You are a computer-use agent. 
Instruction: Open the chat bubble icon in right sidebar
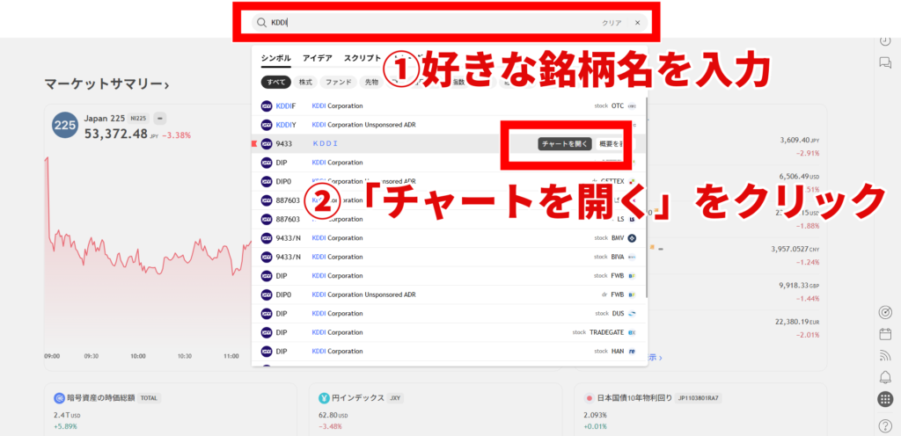(x=885, y=62)
